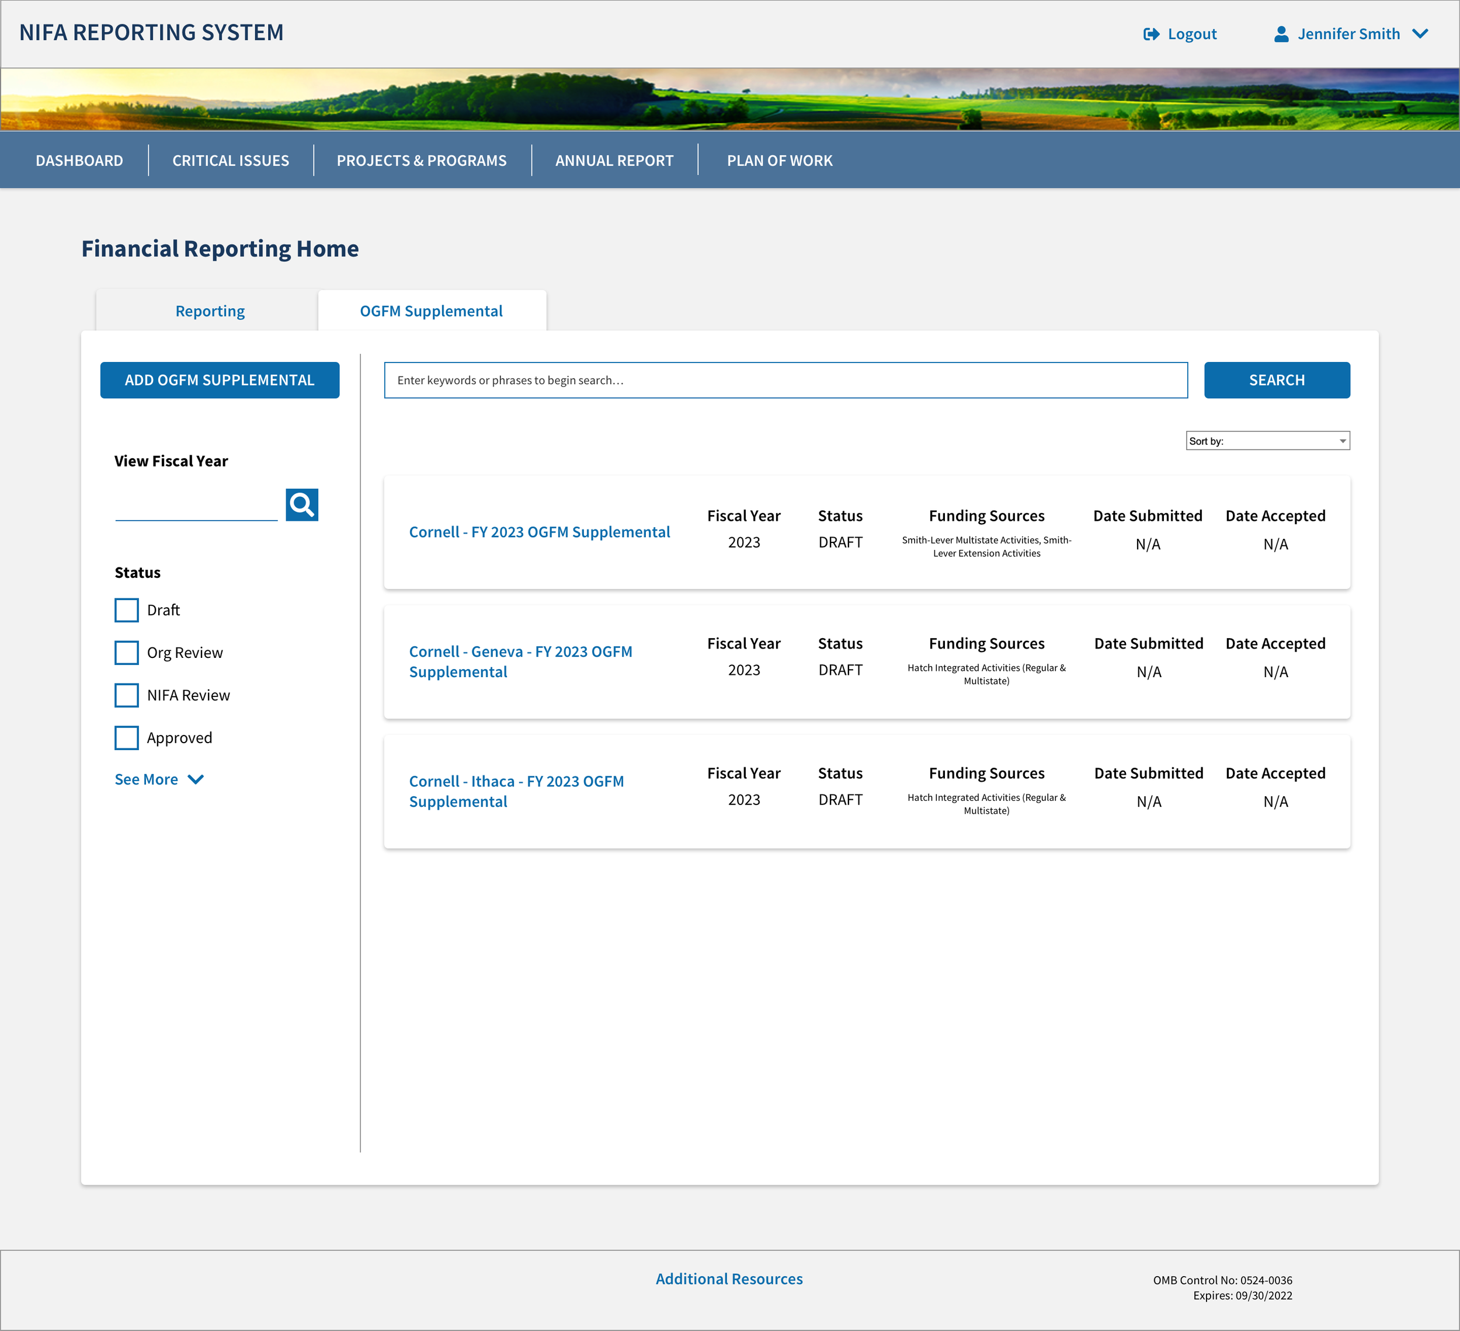
Task: Check the Draft status checkbox
Action: 127,610
